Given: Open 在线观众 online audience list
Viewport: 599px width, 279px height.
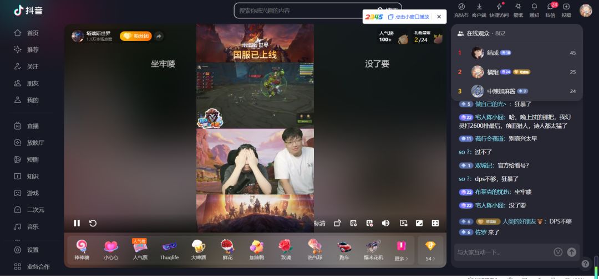Looking at the screenshot, I should tap(481, 34).
